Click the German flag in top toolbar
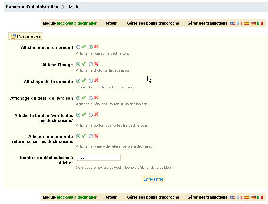 (253, 23)
